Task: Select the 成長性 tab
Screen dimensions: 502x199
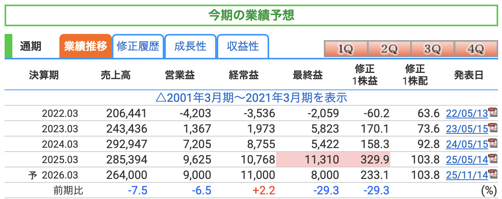Action: (190, 47)
